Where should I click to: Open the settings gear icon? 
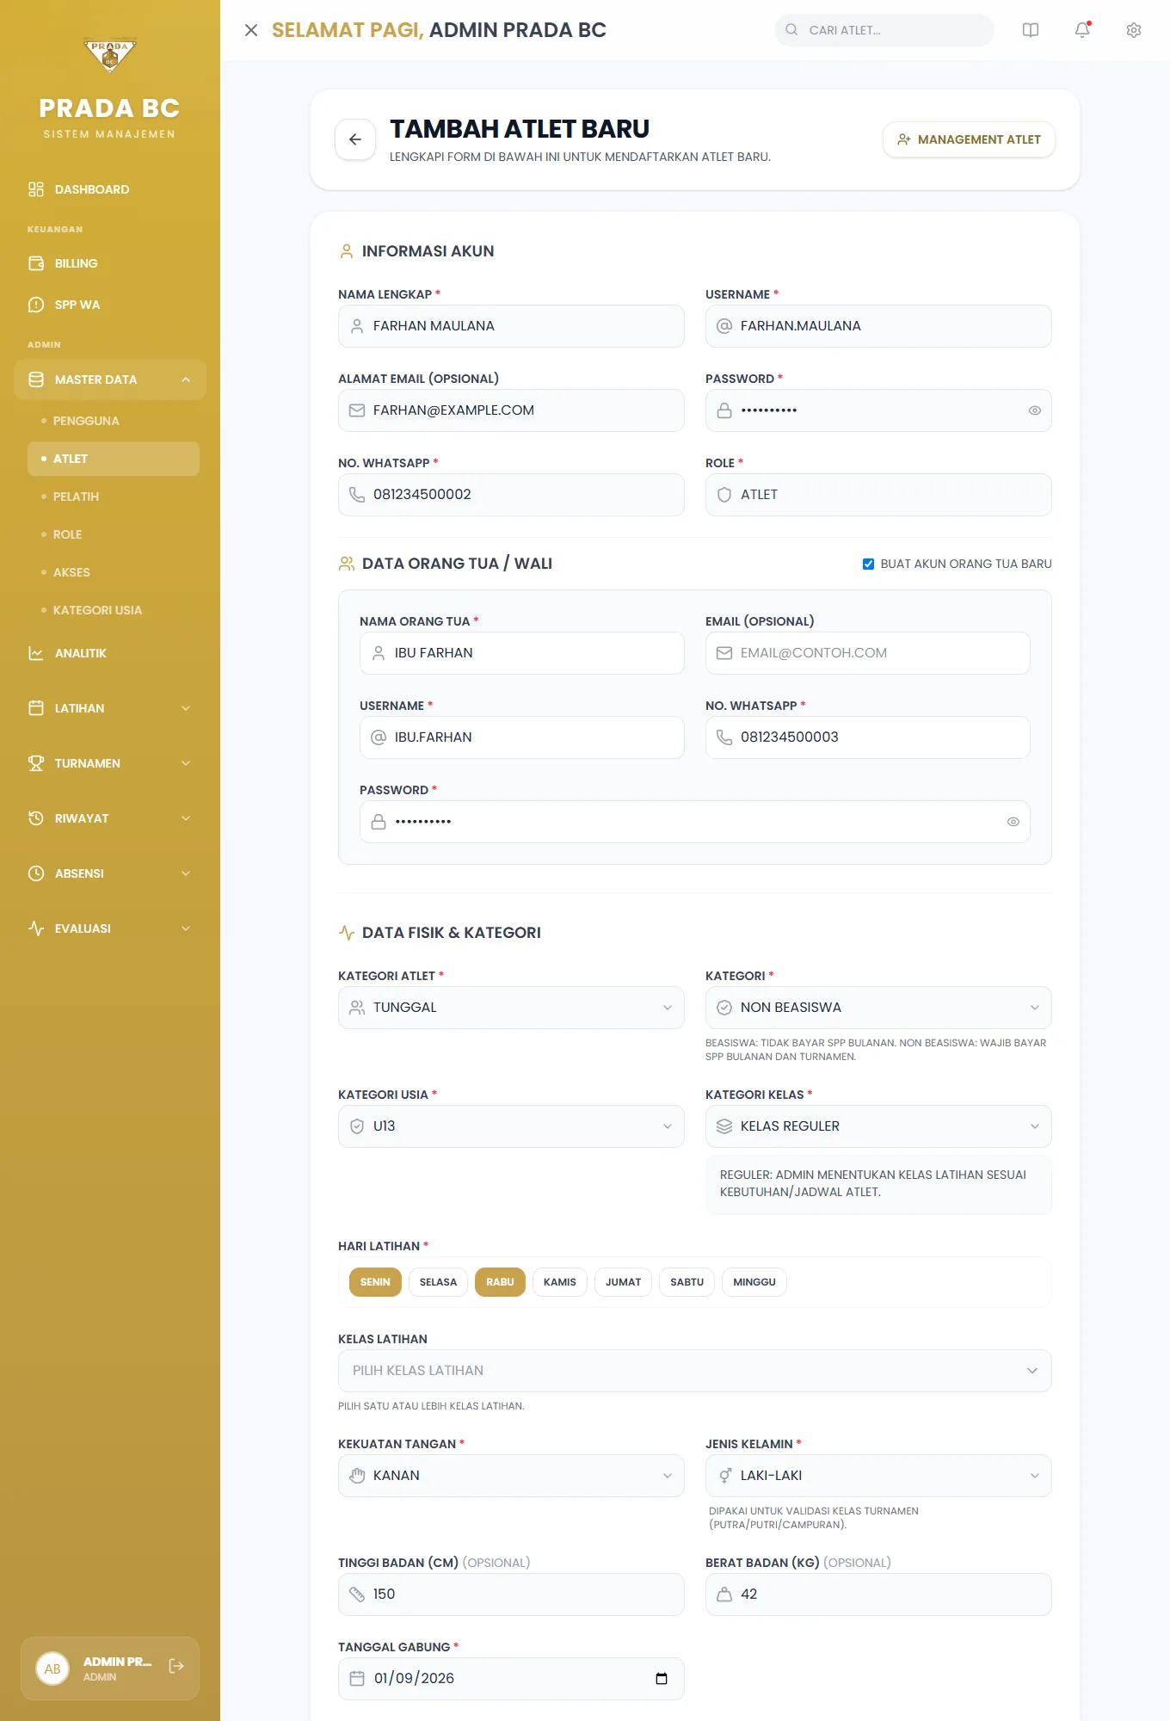[x=1134, y=30]
